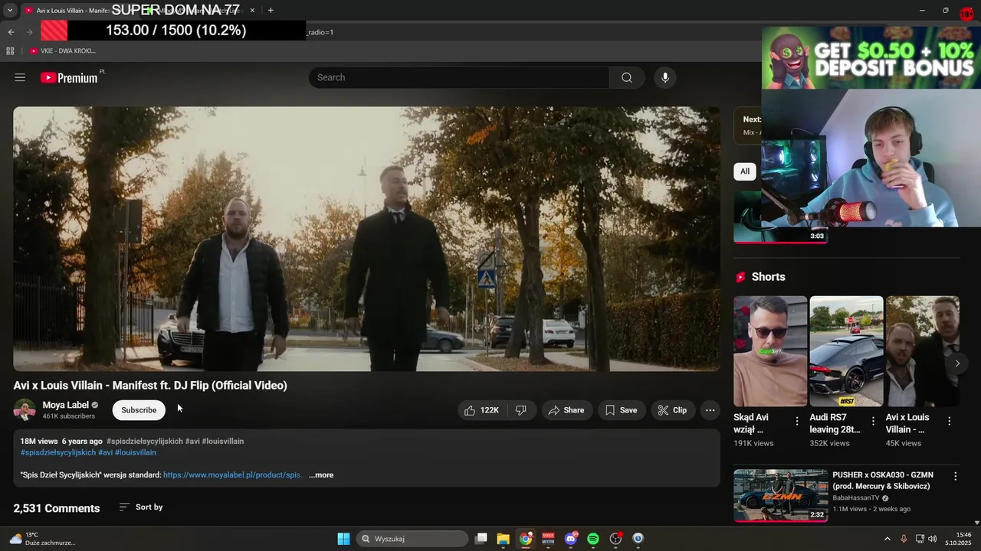Open the 'Skąd Avi wziął' Short thumbnail
This screenshot has height=551, width=981.
(x=770, y=351)
